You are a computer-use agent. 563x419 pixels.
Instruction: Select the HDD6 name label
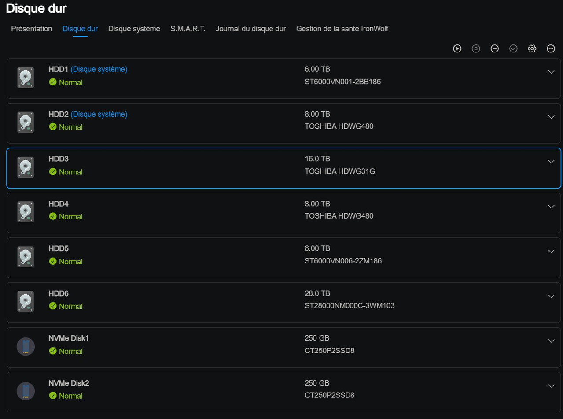(x=59, y=293)
